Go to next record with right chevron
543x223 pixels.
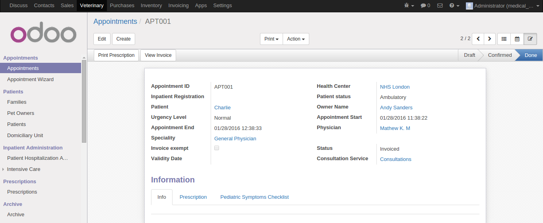coord(489,39)
